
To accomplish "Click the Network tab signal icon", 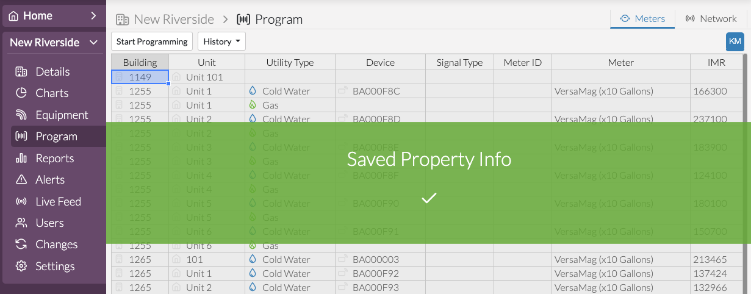I will click(690, 18).
